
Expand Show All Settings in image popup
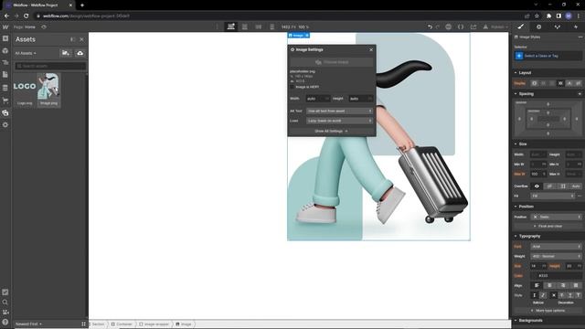click(x=331, y=132)
